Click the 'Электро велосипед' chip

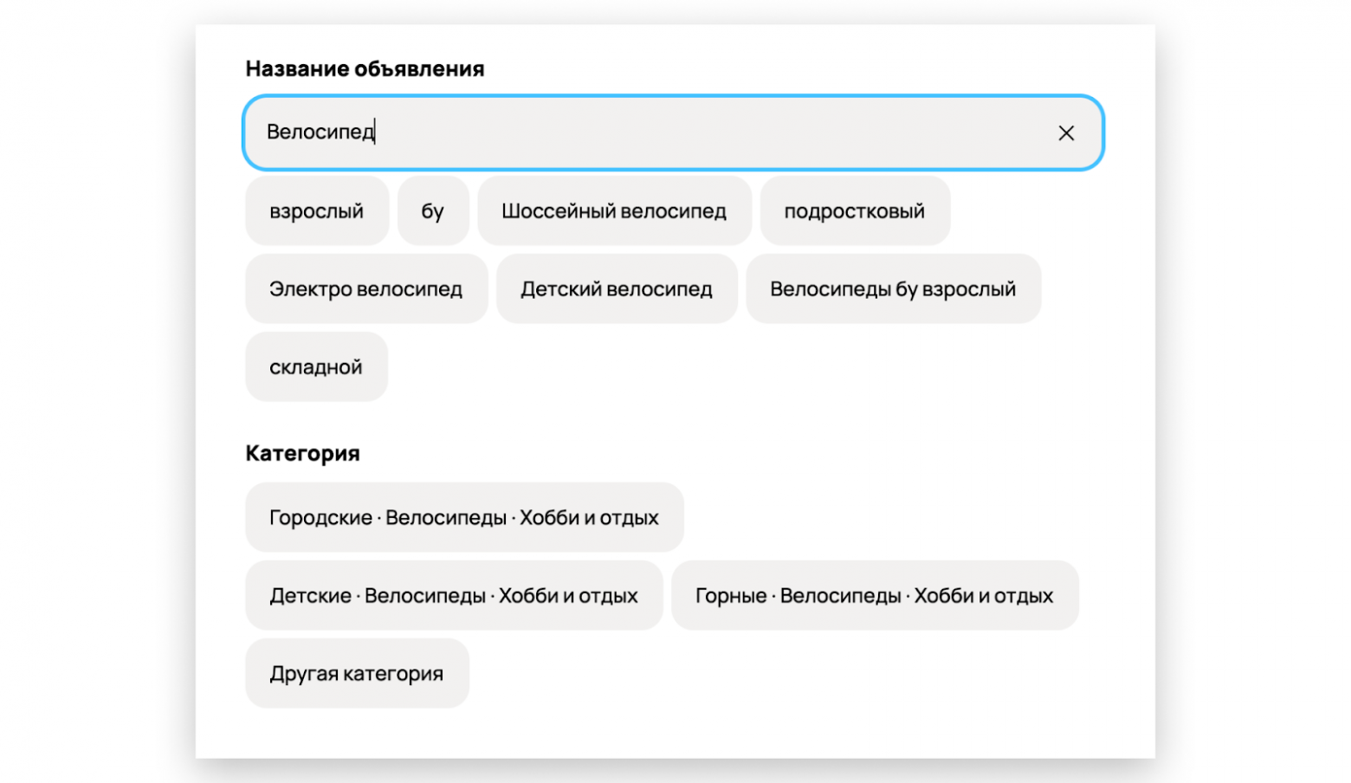[365, 288]
